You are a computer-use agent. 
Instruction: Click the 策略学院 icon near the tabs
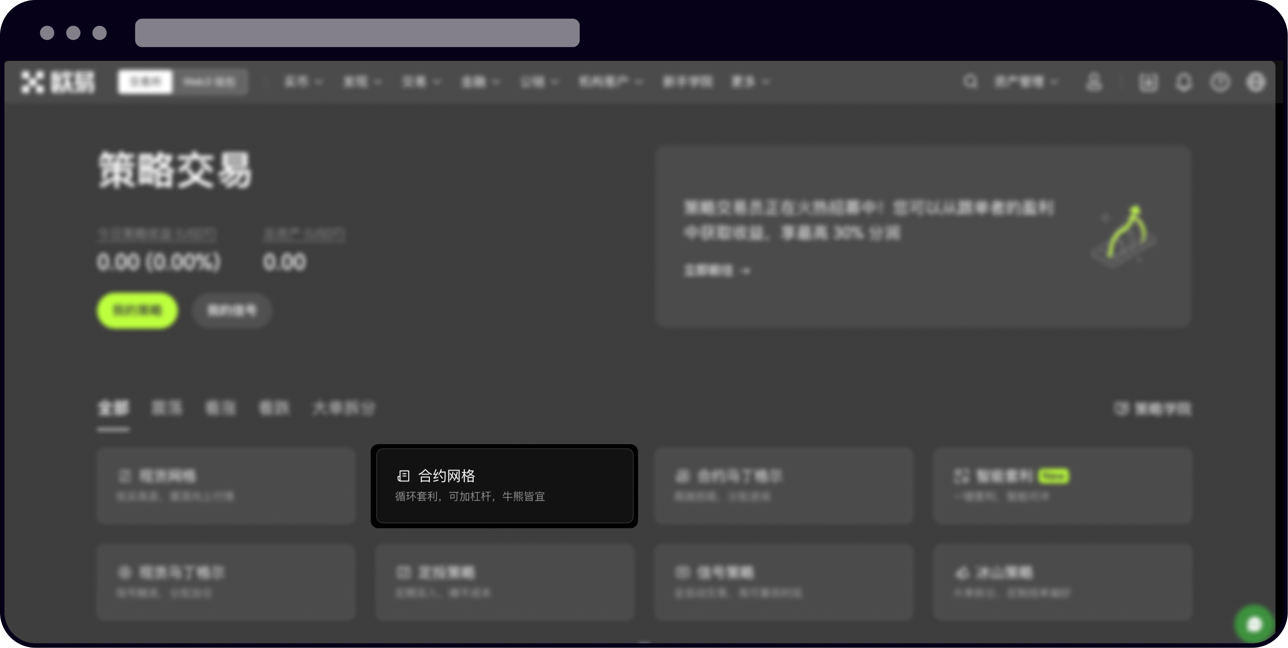1122,408
